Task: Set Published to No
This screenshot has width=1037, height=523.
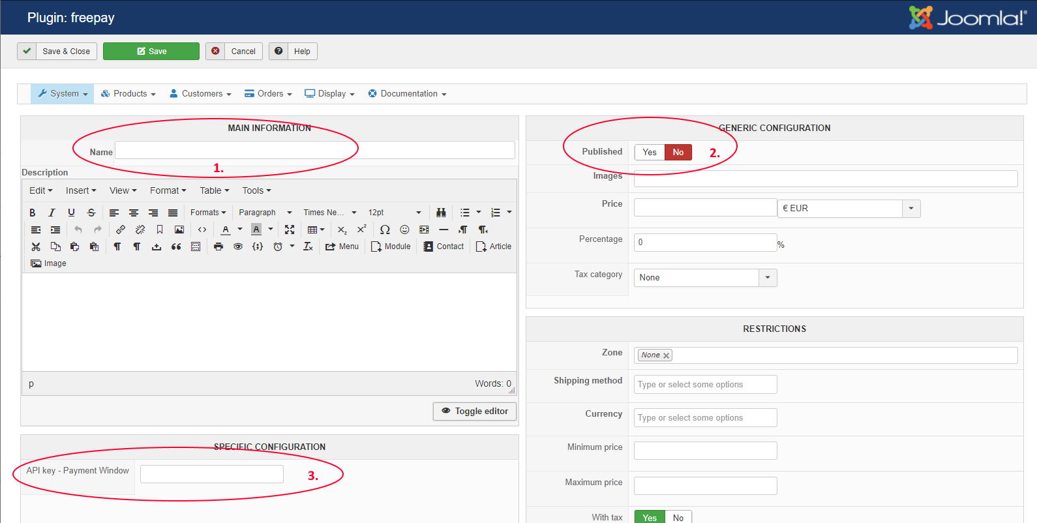Action: pos(678,153)
